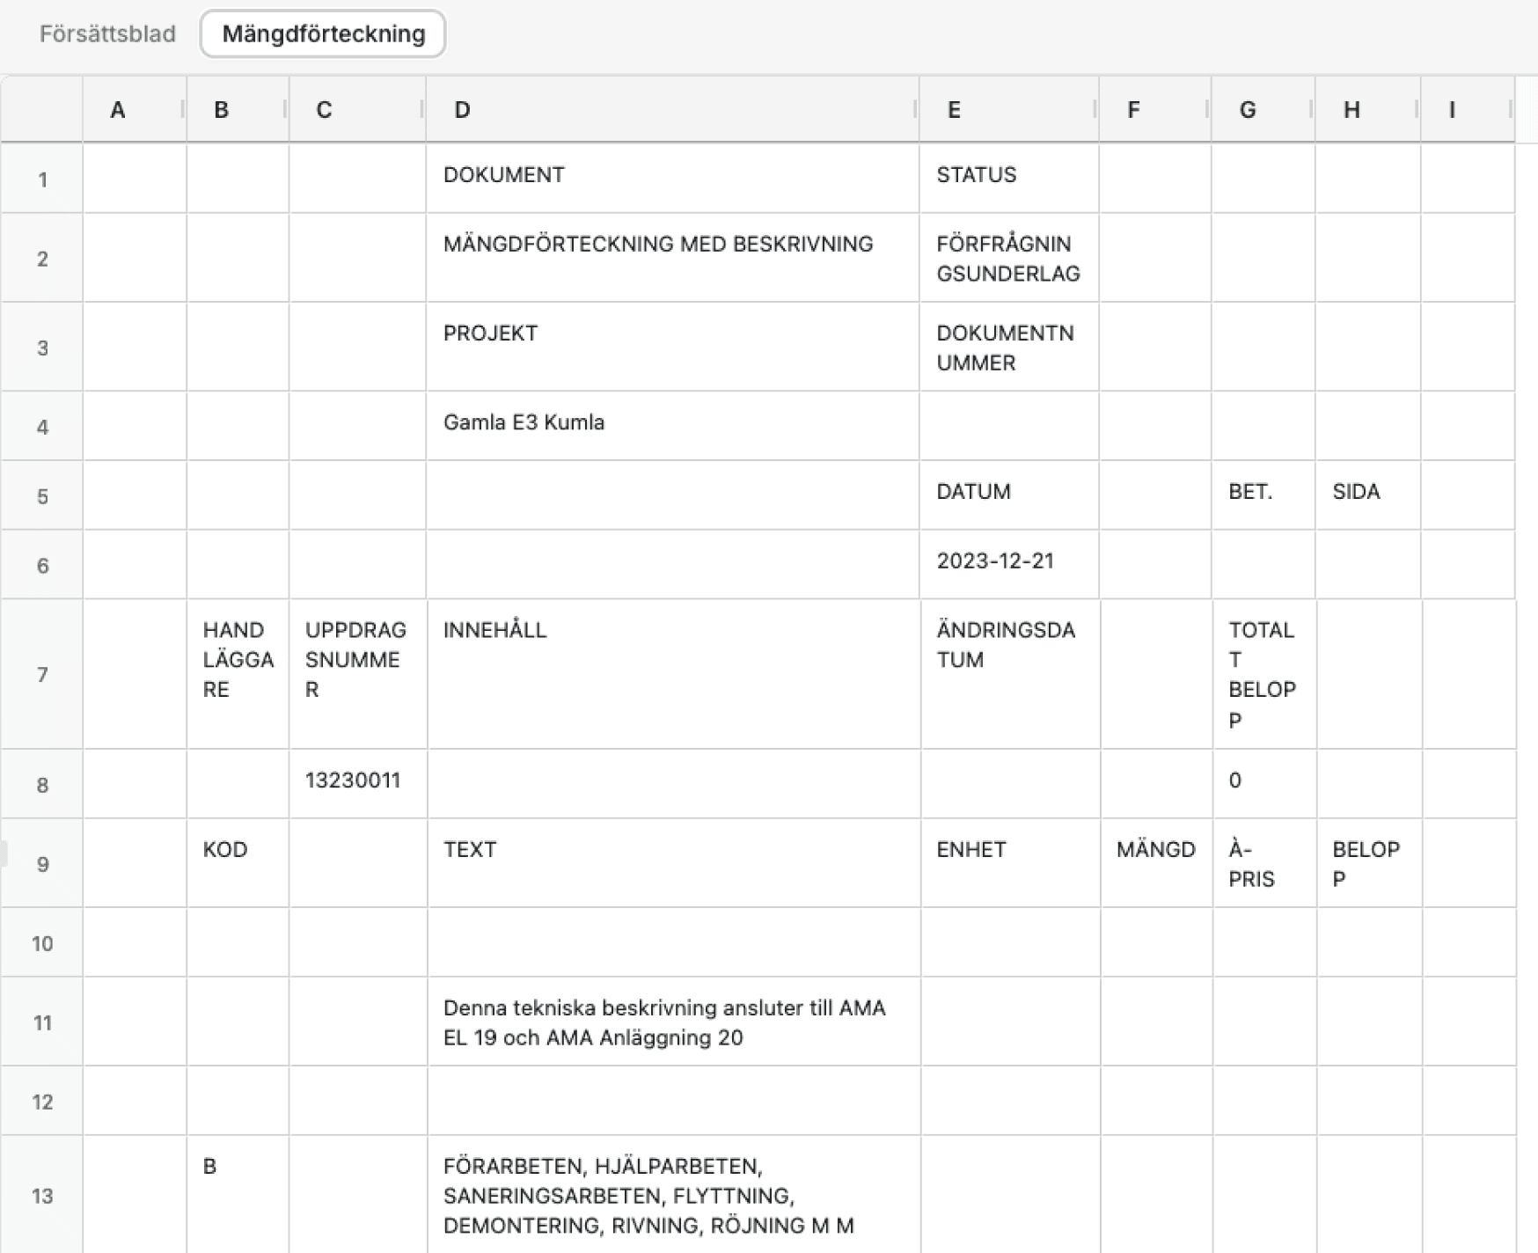Select the HANDLÄGGARE cell
Viewport: 1538px width, 1253px height.
tap(238, 674)
